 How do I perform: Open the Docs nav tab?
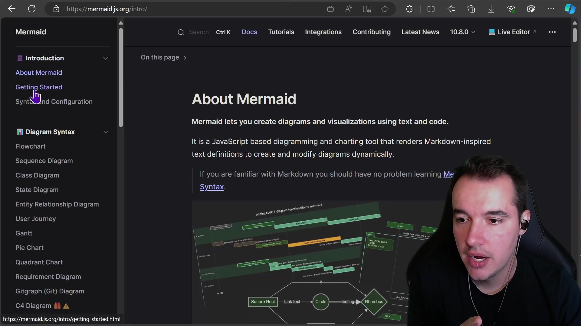(x=249, y=32)
